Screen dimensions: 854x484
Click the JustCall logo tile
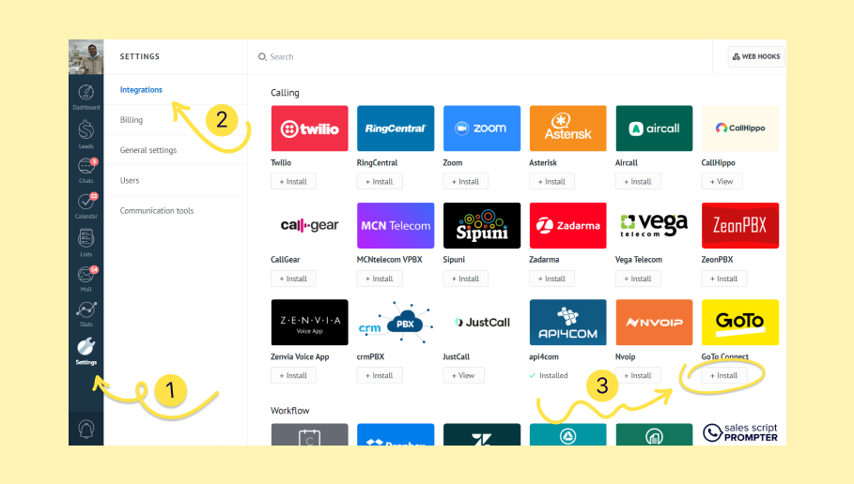coord(481,323)
